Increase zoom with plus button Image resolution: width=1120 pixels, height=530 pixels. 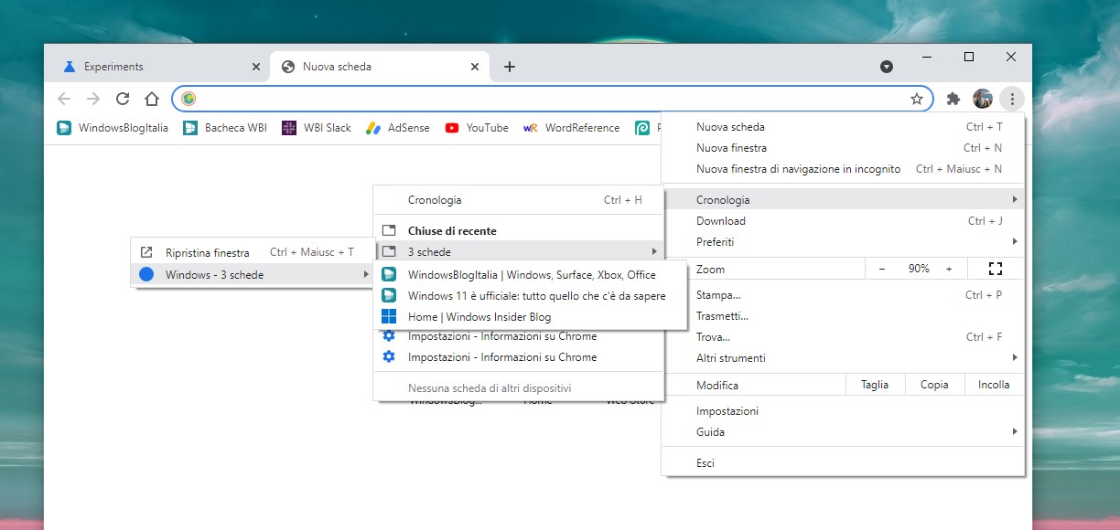949,269
